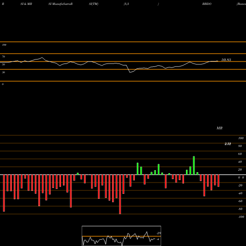This screenshot has height=246, width=246.
Task: Click the RSI line's lowest dip point
Action: [130, 72]
